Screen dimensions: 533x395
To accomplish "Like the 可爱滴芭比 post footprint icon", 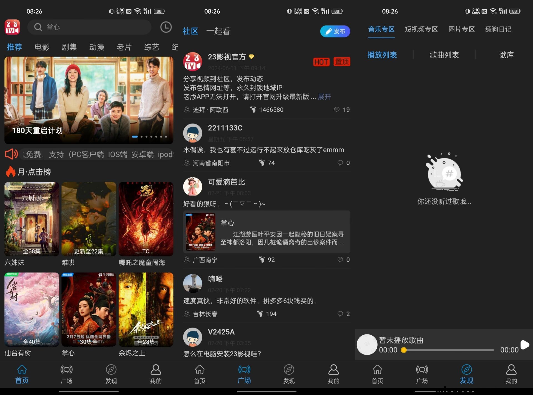I will [x=262, y=260].
